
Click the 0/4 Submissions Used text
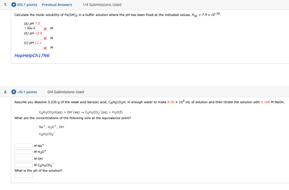[x=66, y=92]
